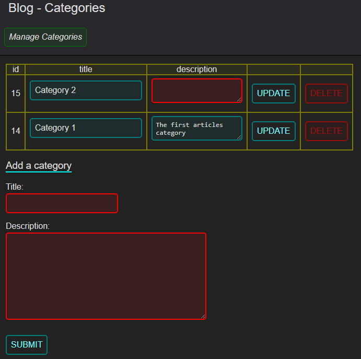The image size is (361, 359).
Task: Click the title field containing Category 1
Action: tap(86, 128)
